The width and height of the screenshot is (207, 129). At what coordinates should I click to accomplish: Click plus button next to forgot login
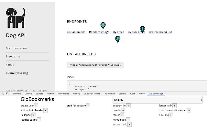(174, 106)
